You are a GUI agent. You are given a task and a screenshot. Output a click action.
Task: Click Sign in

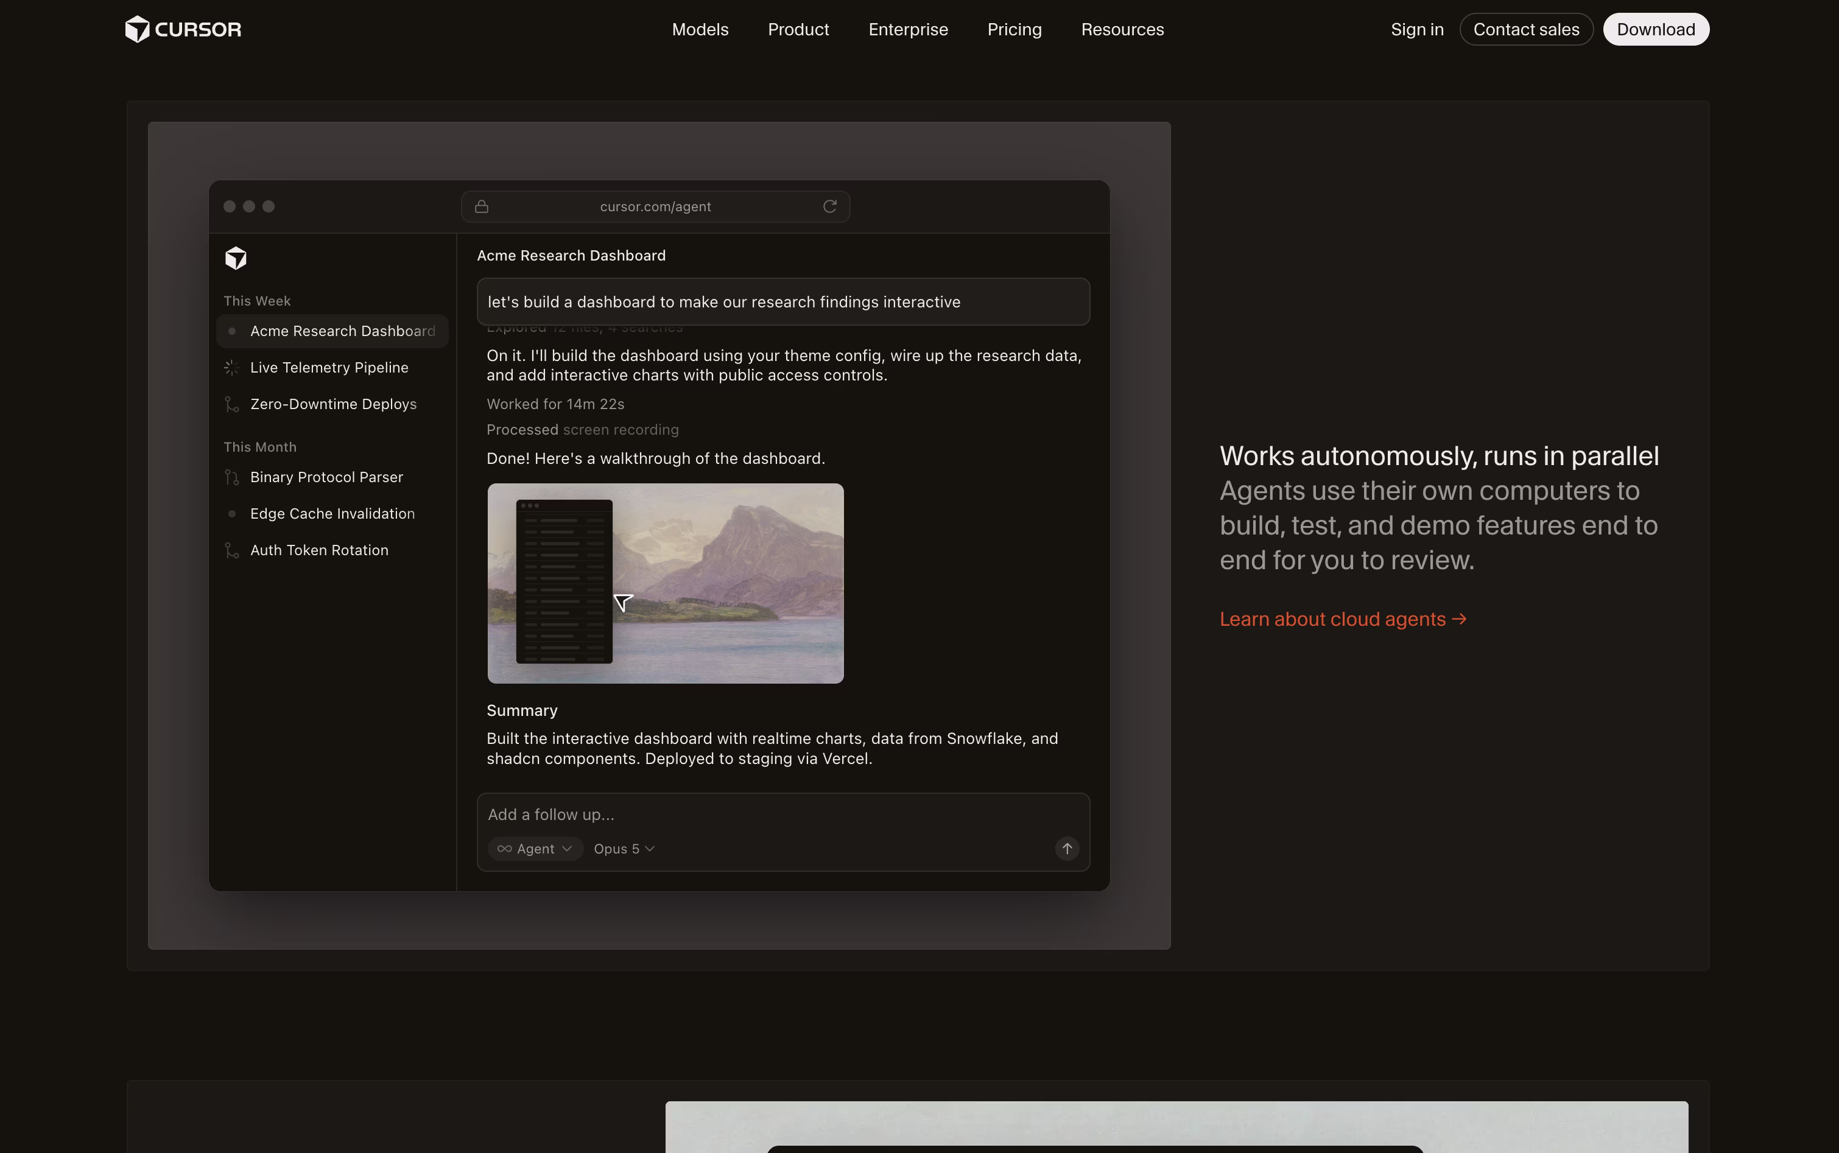point(1416,29)
